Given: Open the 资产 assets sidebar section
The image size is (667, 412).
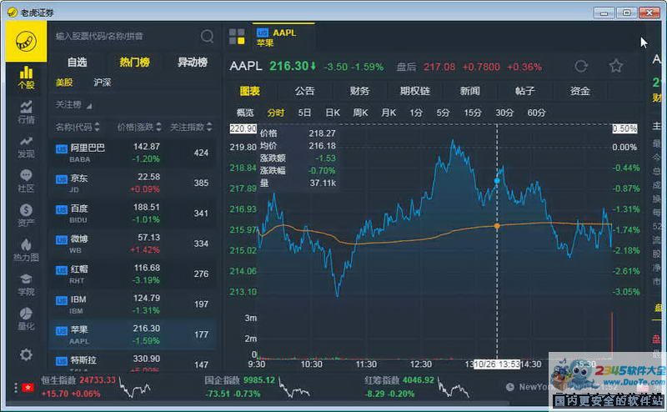Looking at the screenshot, I should coord(26,215).
